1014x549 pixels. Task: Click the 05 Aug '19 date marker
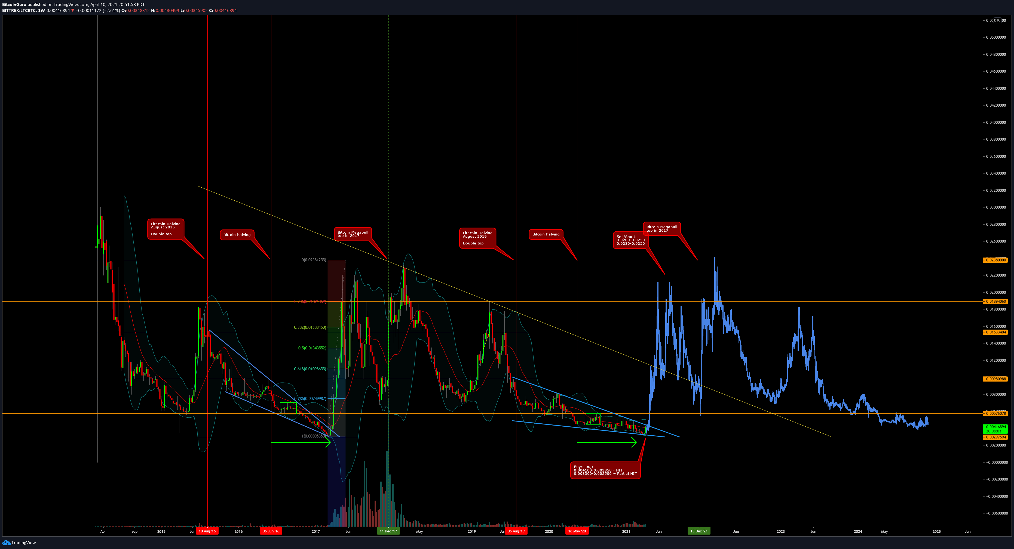[516, 531]
